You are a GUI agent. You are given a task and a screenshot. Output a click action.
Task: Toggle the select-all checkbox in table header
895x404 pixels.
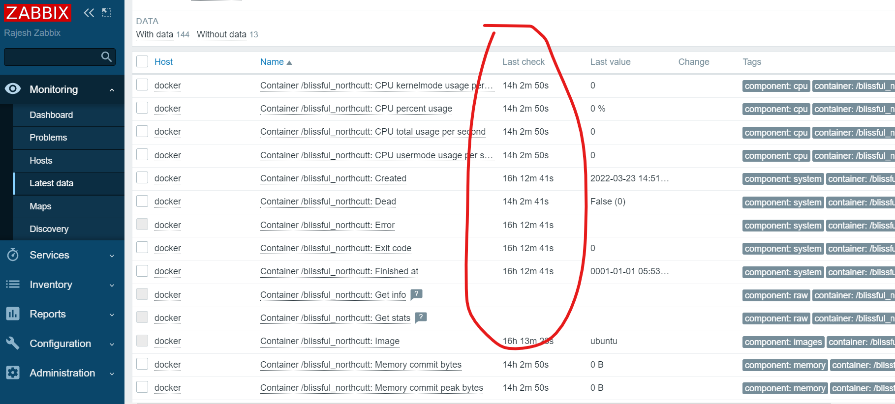coord(142,61)
